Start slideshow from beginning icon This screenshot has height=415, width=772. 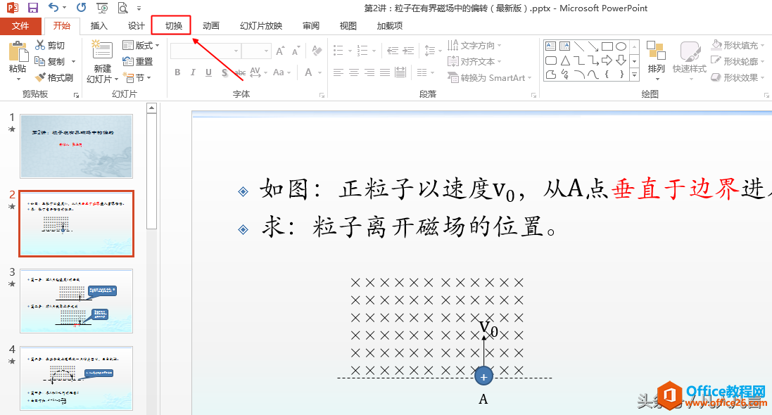point(103,8)
